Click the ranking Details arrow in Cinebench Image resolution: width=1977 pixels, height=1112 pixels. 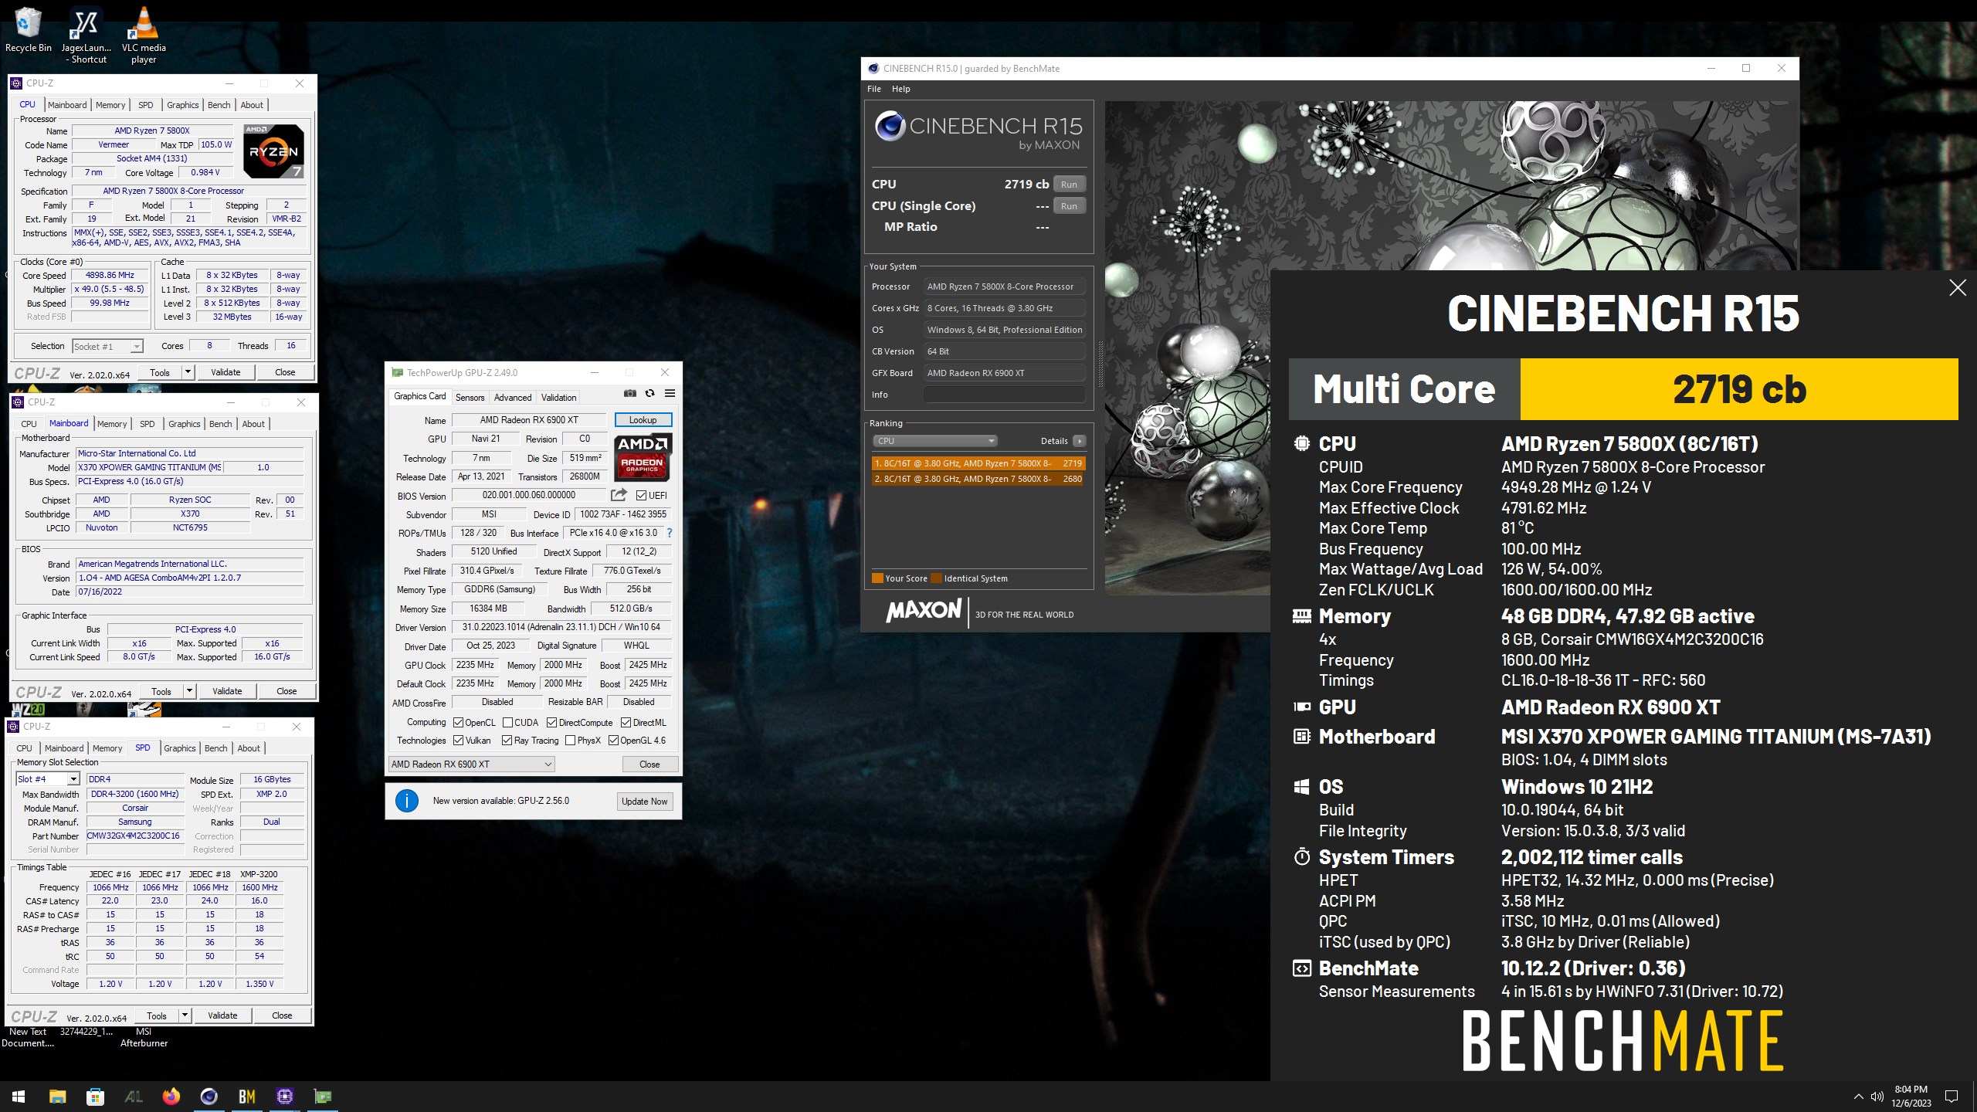(1079, 441)
